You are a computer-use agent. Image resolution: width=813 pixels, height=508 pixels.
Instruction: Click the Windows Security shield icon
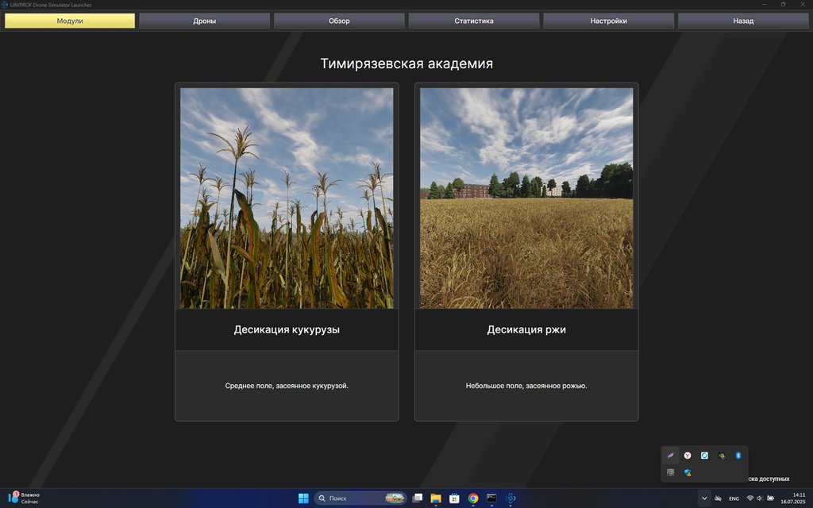tap(688, 472)
